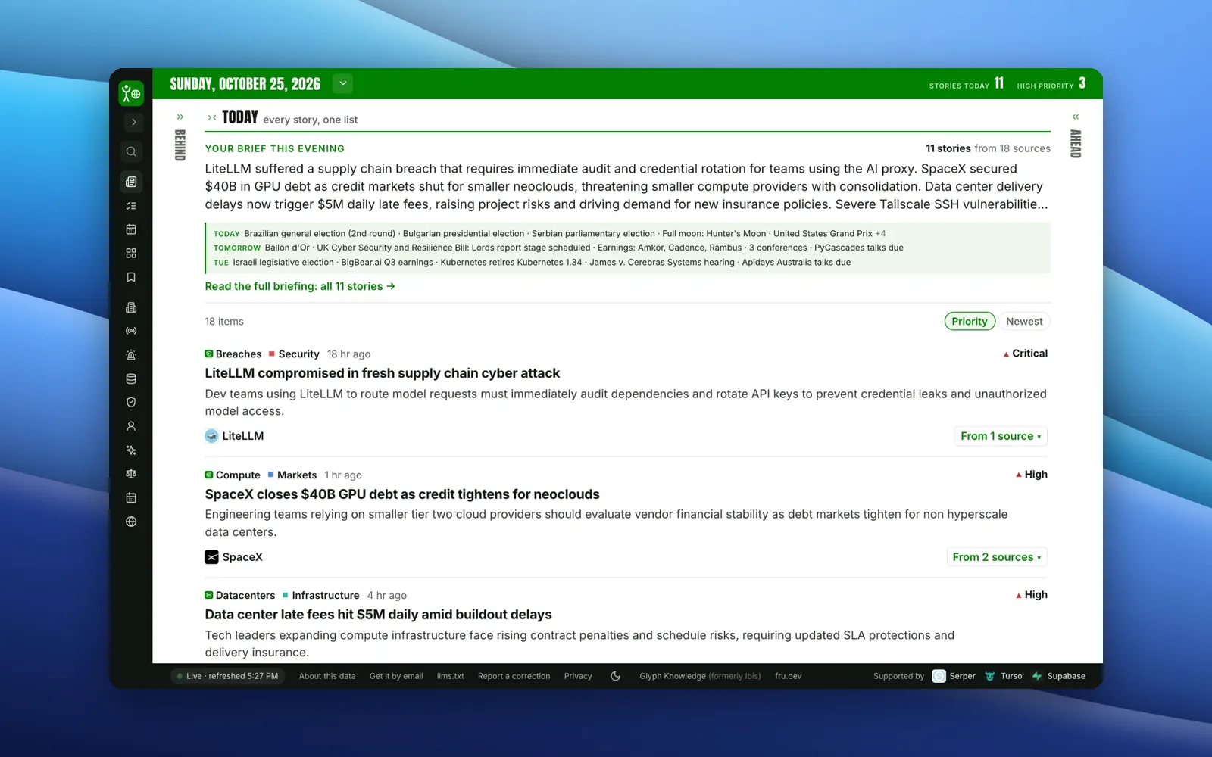Open the date dropdown next to October 25
Image resolution: width=1212 pixels, height=757 pixels.
click(x=343, y=83)
